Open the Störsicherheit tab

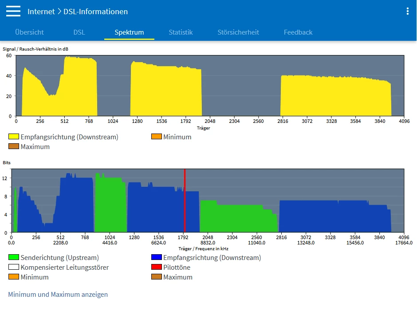pyautogui.click(x=238, y=32)
